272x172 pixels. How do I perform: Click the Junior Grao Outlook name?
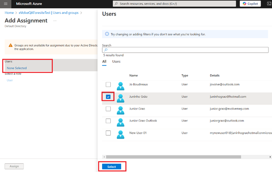click(143, 121)
